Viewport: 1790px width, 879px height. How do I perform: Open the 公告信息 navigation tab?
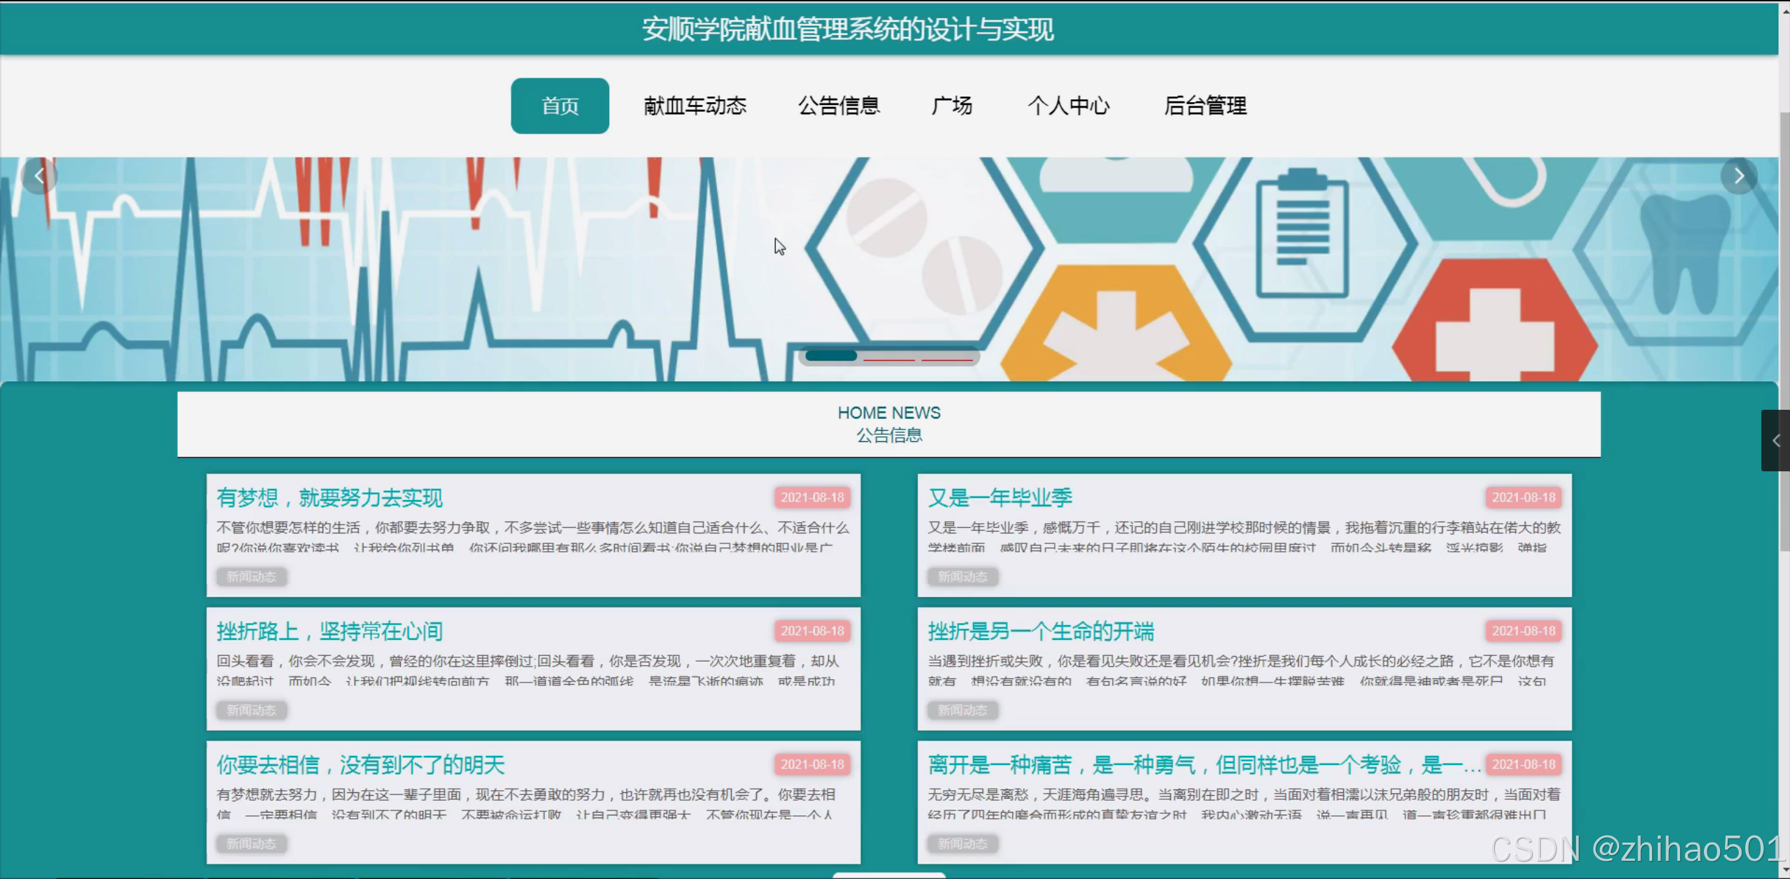840,106
